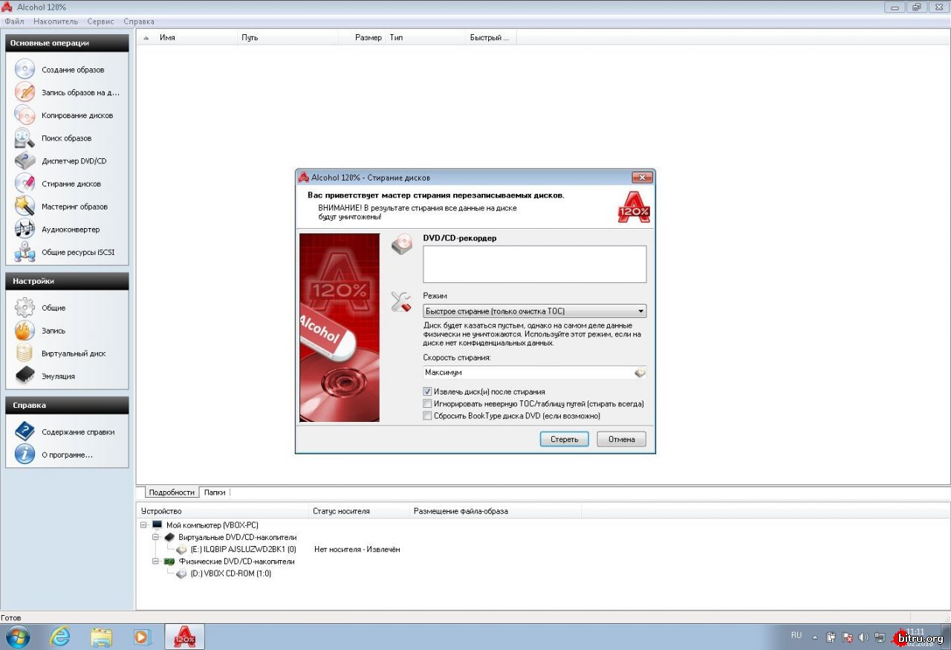Show the О программе info icon
This screenshot has width=951, height=650.
[x=25, y=455]
